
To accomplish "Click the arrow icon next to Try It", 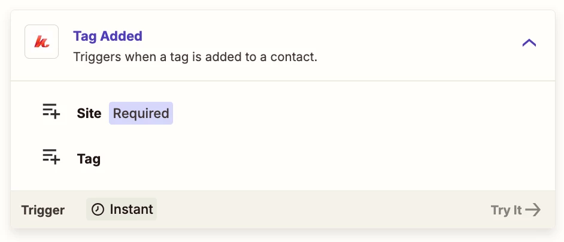I will pos(533,210).
